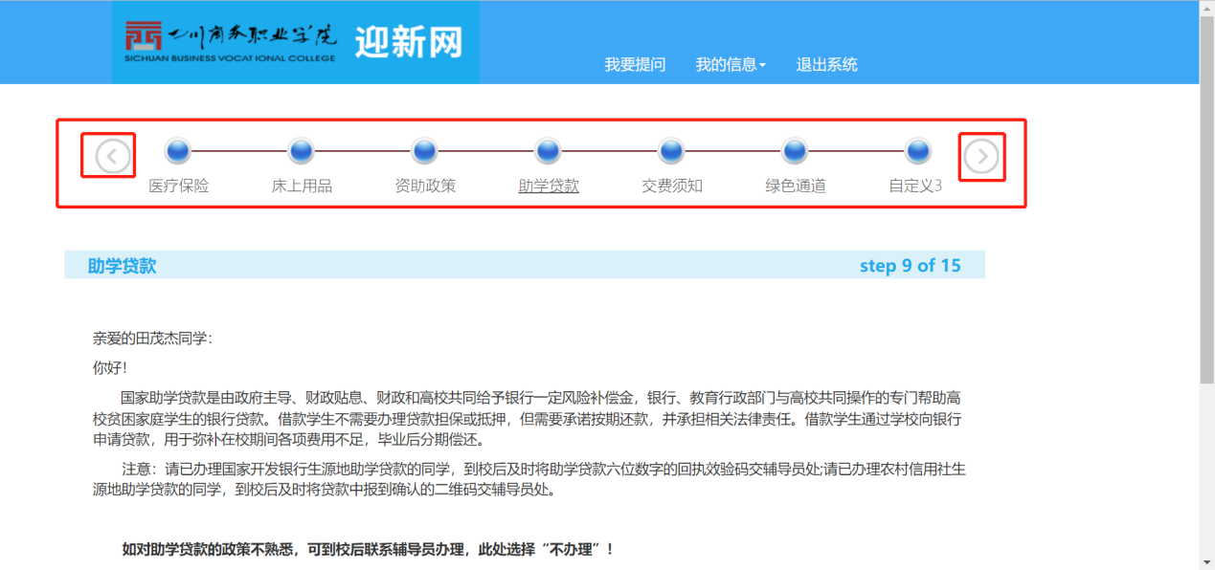Image resolution: width=1215 pixels, height=570 pixels.
Task: Open the 我要提问 menu item
Action: coord(635,65)
